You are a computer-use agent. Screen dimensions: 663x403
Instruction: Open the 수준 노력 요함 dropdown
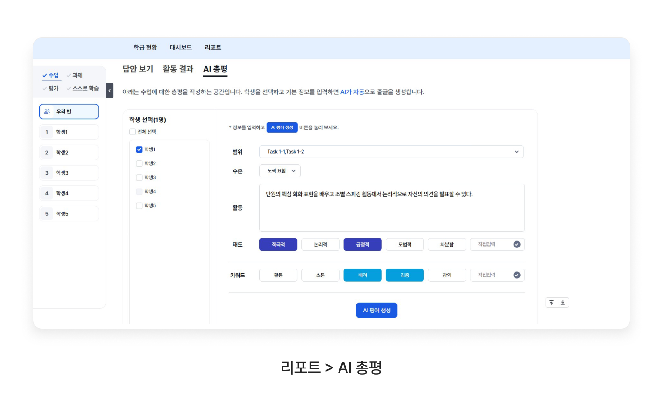point(280,171)
